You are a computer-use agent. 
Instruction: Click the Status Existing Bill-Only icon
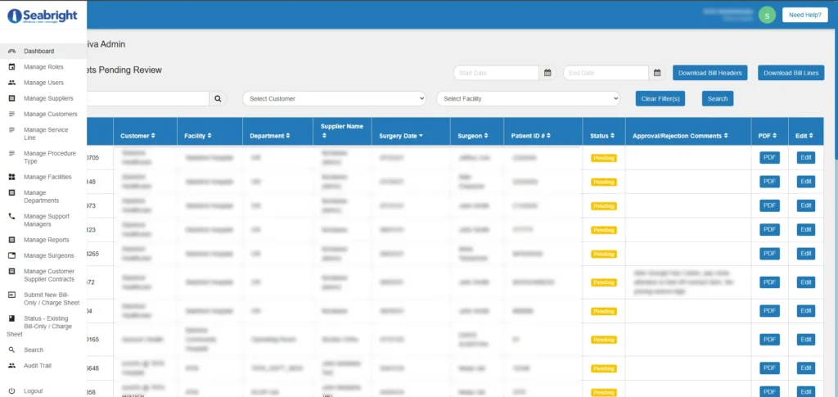click(11, 318)
